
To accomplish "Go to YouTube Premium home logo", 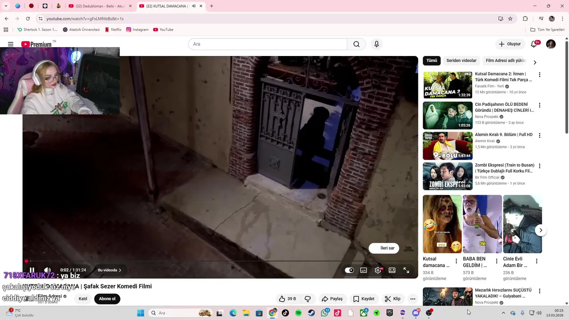I will point(37,44).
